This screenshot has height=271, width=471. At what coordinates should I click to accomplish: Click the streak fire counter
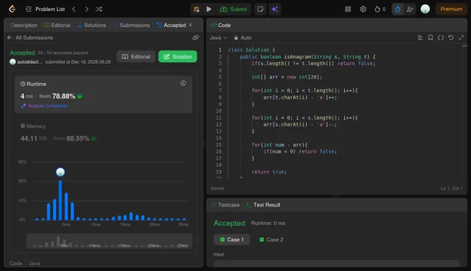point(380,9)
